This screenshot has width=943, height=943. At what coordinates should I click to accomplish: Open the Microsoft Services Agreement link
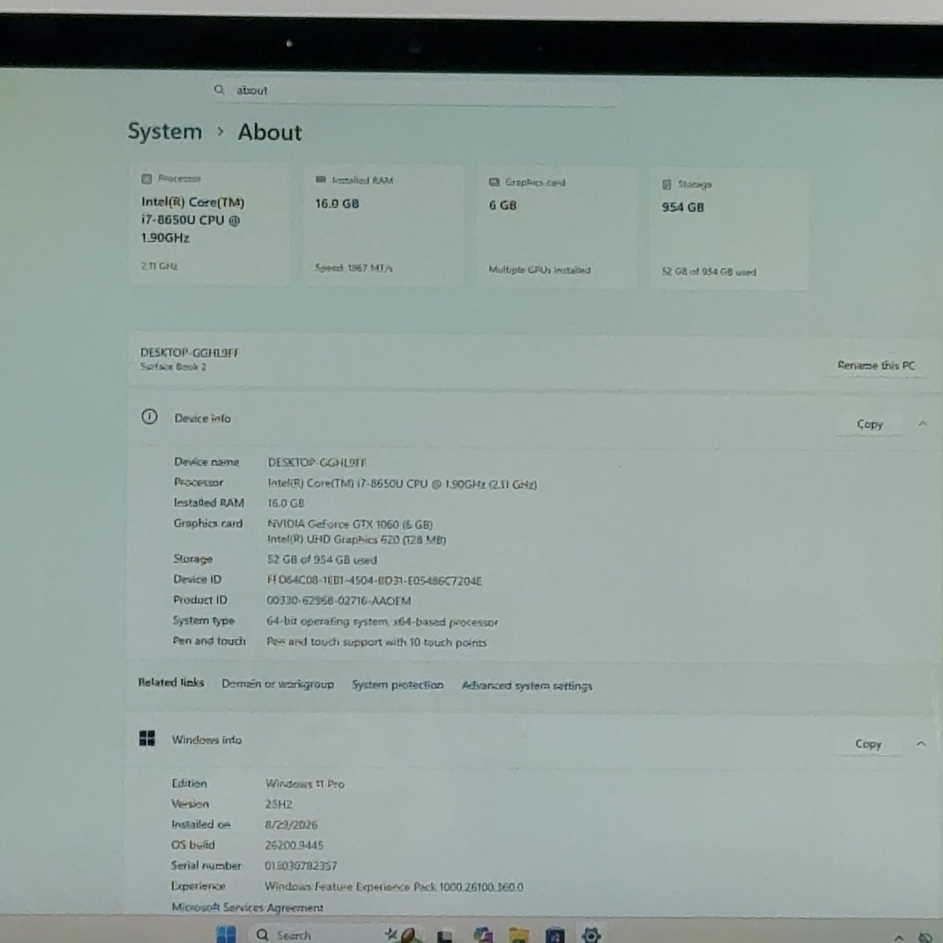coord(247,907)
